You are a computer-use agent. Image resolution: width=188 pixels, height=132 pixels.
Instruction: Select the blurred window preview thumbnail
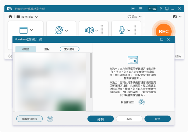click(50, 82)
